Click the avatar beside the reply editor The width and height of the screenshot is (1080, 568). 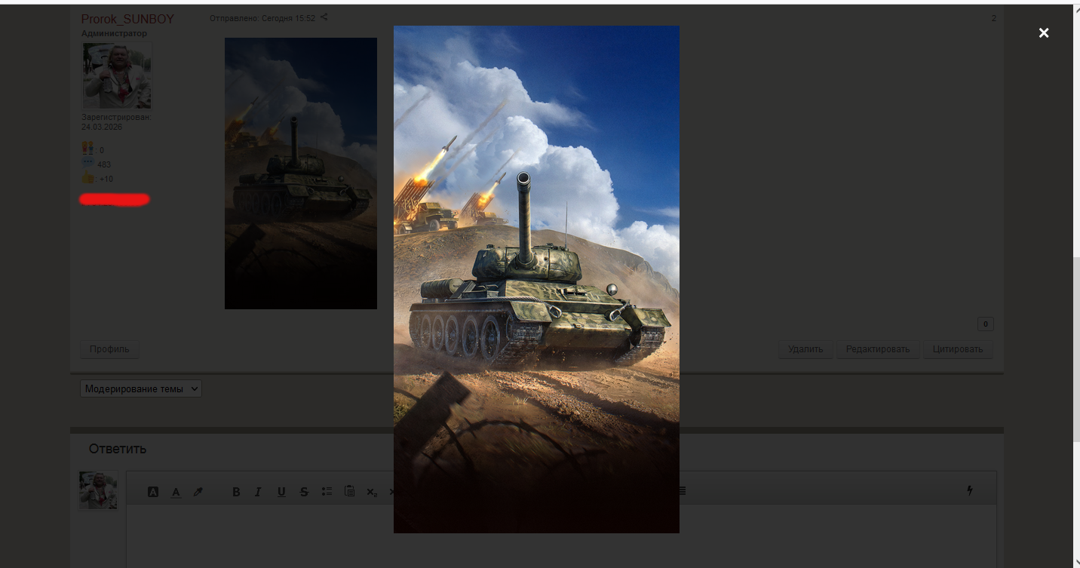click(98, 490)
